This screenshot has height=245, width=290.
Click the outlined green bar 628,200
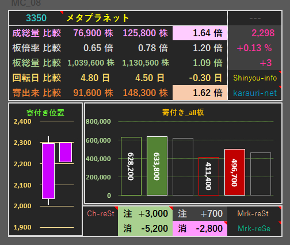click(x=131, y=166)
